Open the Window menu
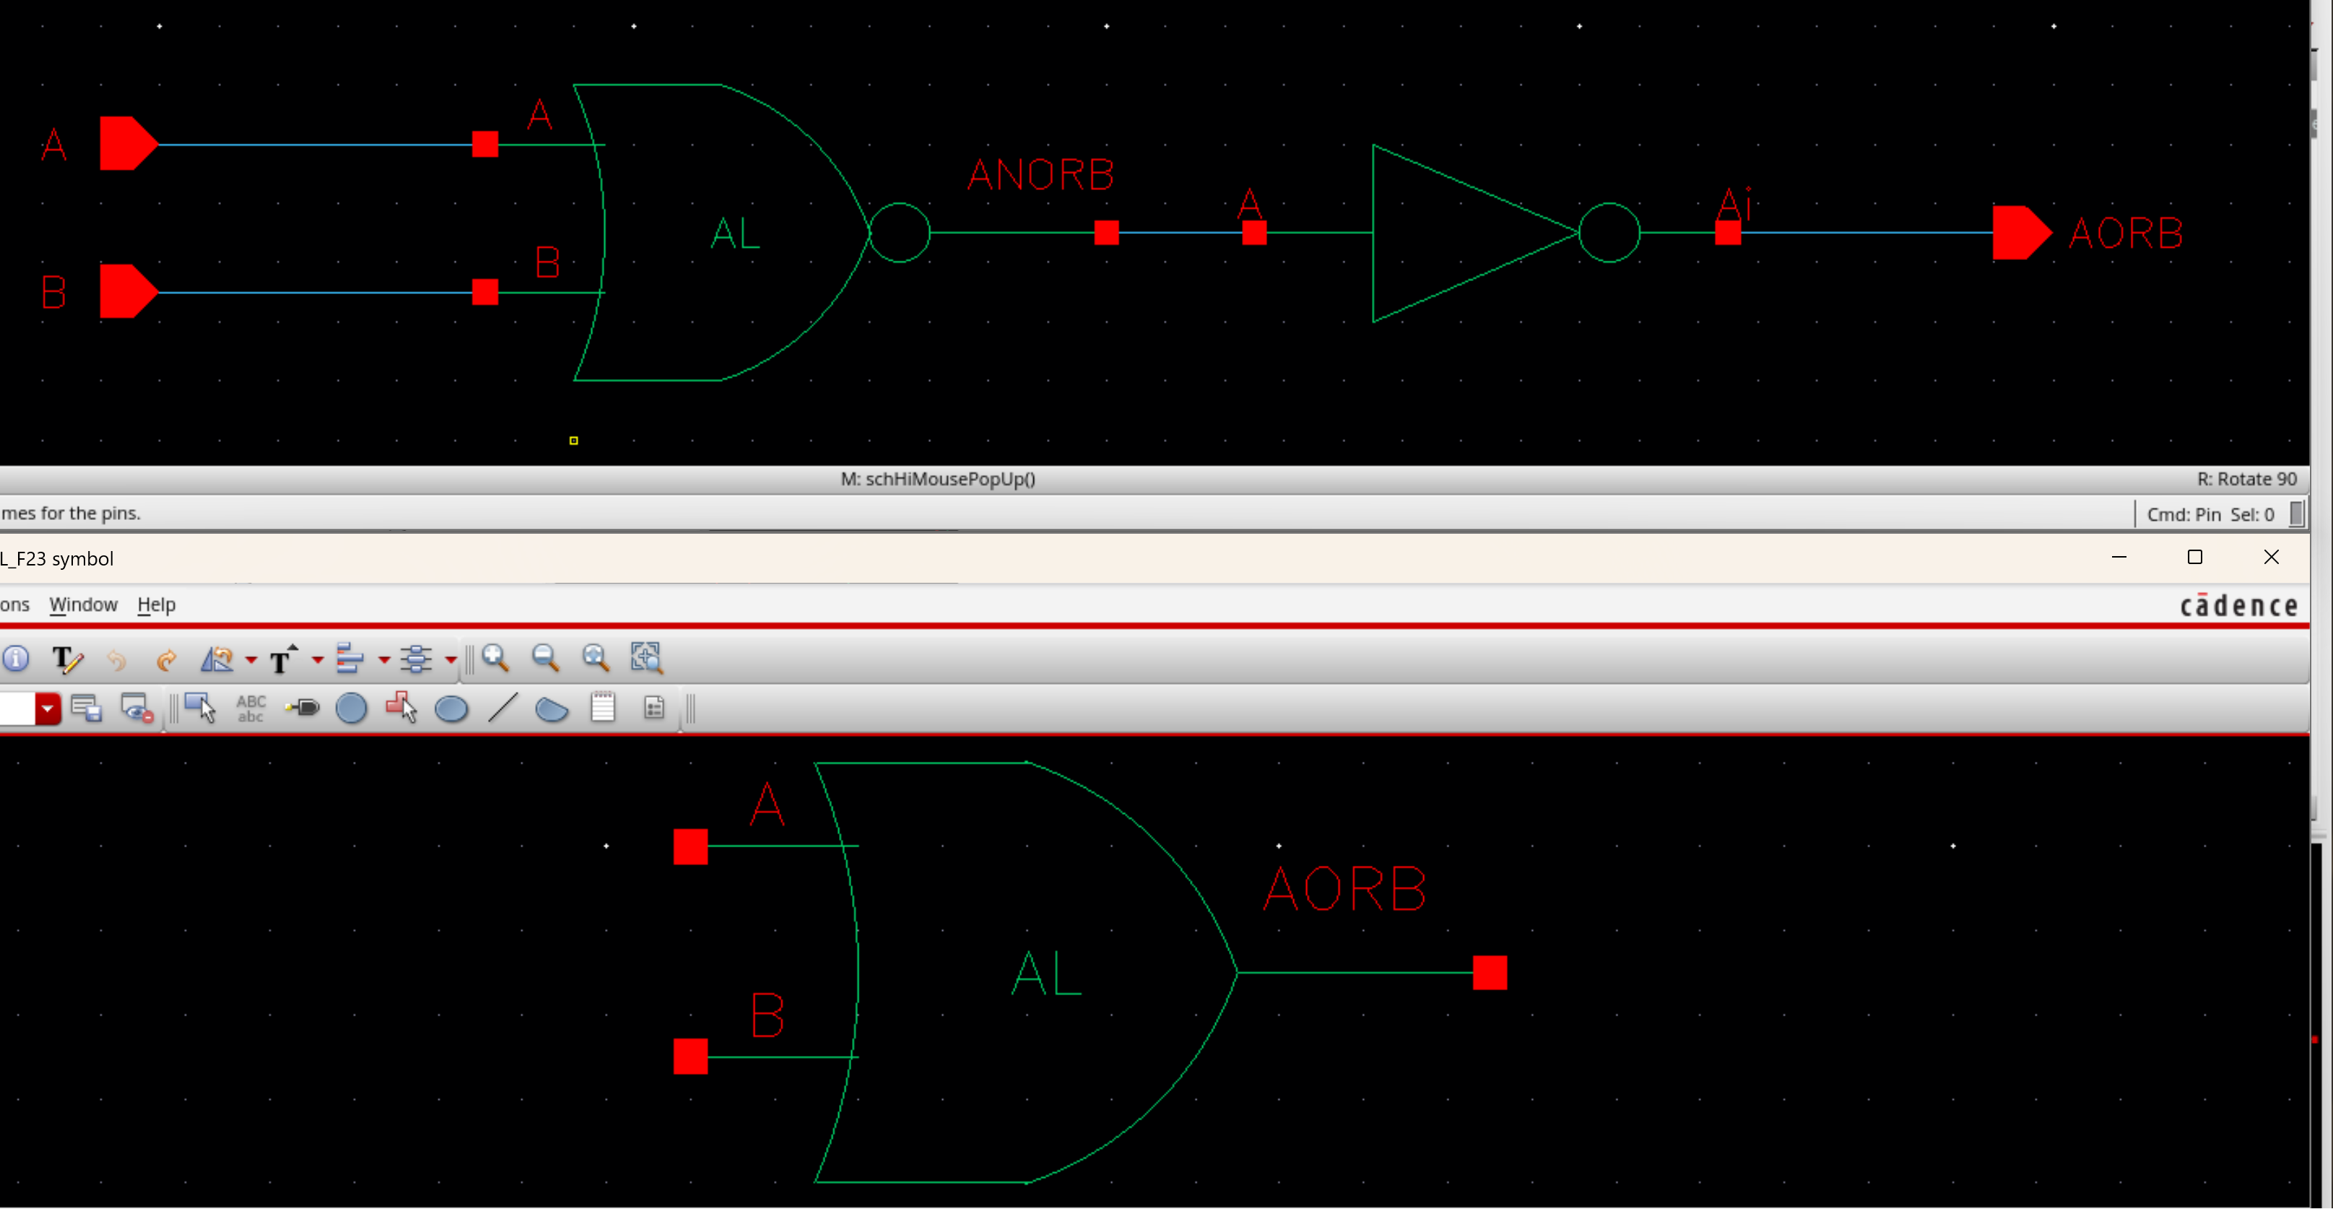 click(x=83, y=605)
